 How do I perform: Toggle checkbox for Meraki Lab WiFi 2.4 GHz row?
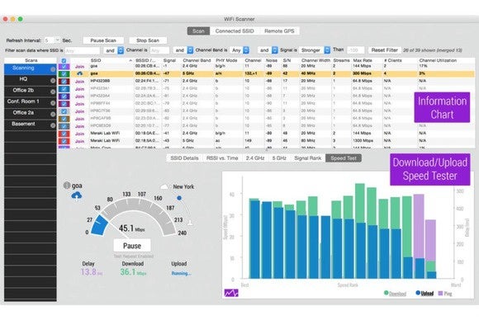click(64, 134)
